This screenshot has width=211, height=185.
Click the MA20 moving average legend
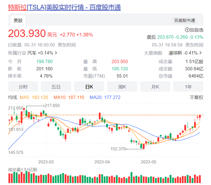pyautogui.click(x=105, y=97)
